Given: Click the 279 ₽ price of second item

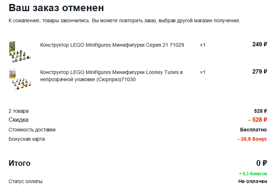Looking at the screenshot, I should click(x=259, y=72).
